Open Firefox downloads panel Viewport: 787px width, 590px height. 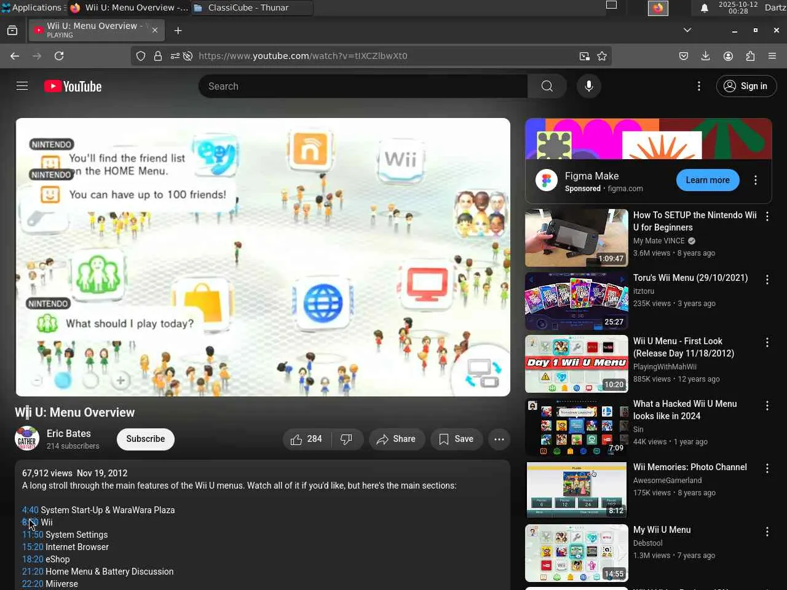pyautogui.click(x=706, y=56)
